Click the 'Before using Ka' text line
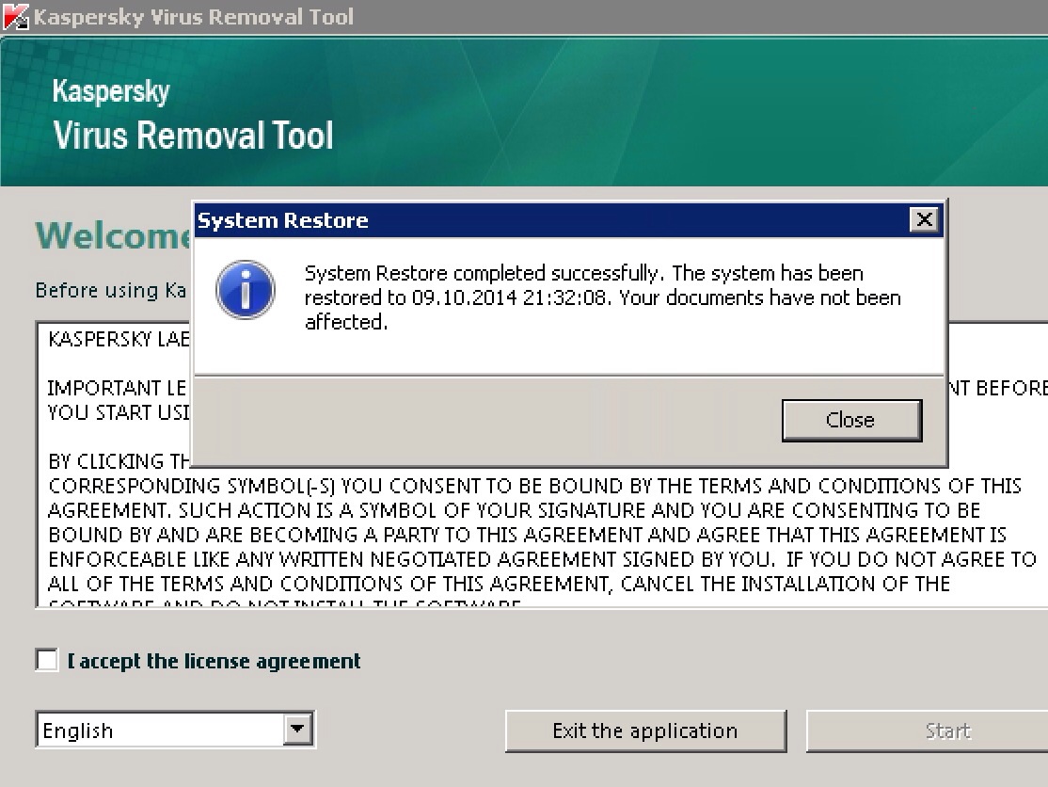 [x=111, y=290]
